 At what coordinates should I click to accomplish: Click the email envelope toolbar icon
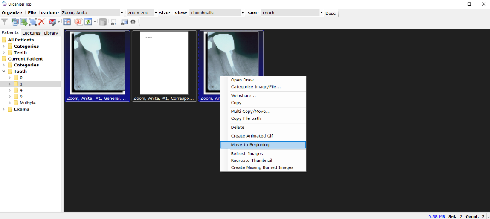point(52,22)
